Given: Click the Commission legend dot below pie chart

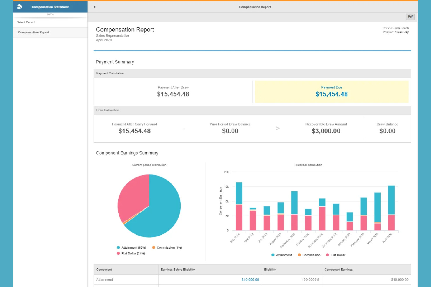Looking at the screenshot, I should pyautogui.click(x=154, y=247).
